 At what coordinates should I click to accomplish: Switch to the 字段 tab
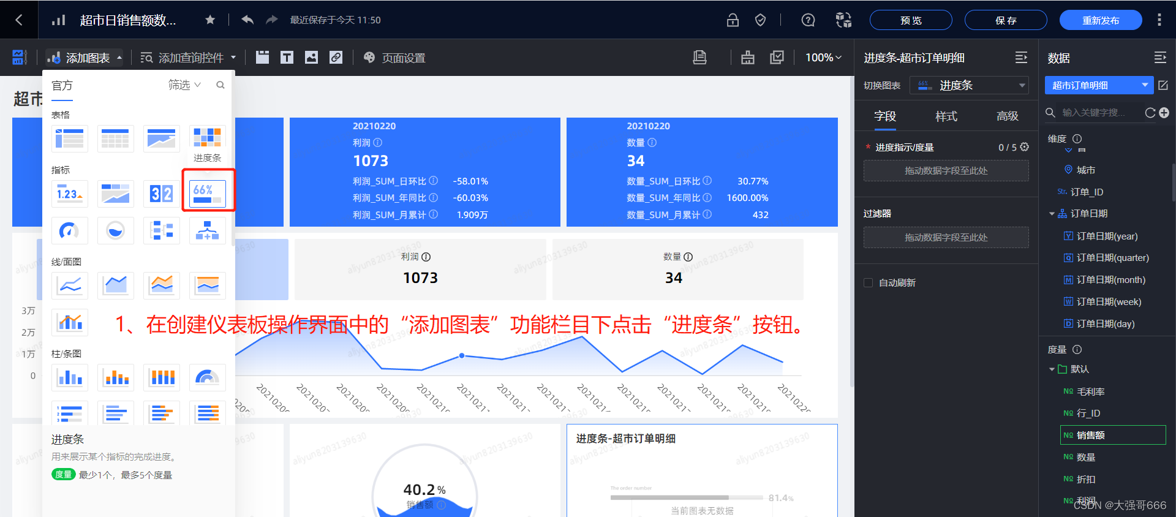[885, 116]
